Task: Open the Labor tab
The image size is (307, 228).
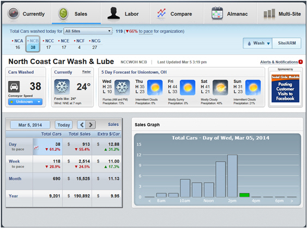Action: click(x=125, y=14)
